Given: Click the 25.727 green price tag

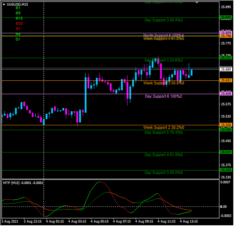Looking at the screenshot, I should tap(226, 57).
